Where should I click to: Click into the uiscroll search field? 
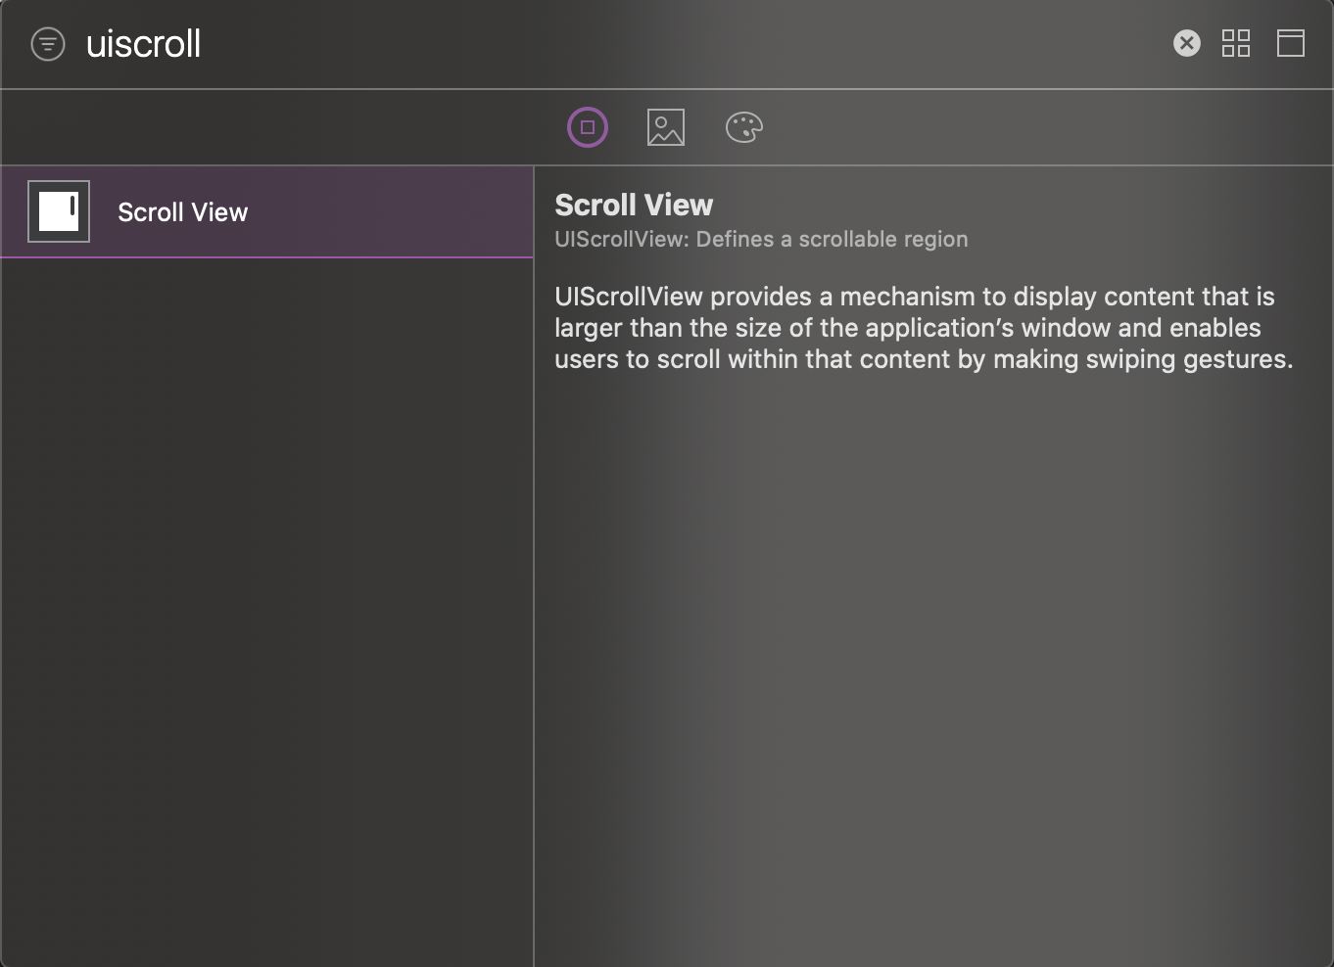coord(627,44)
